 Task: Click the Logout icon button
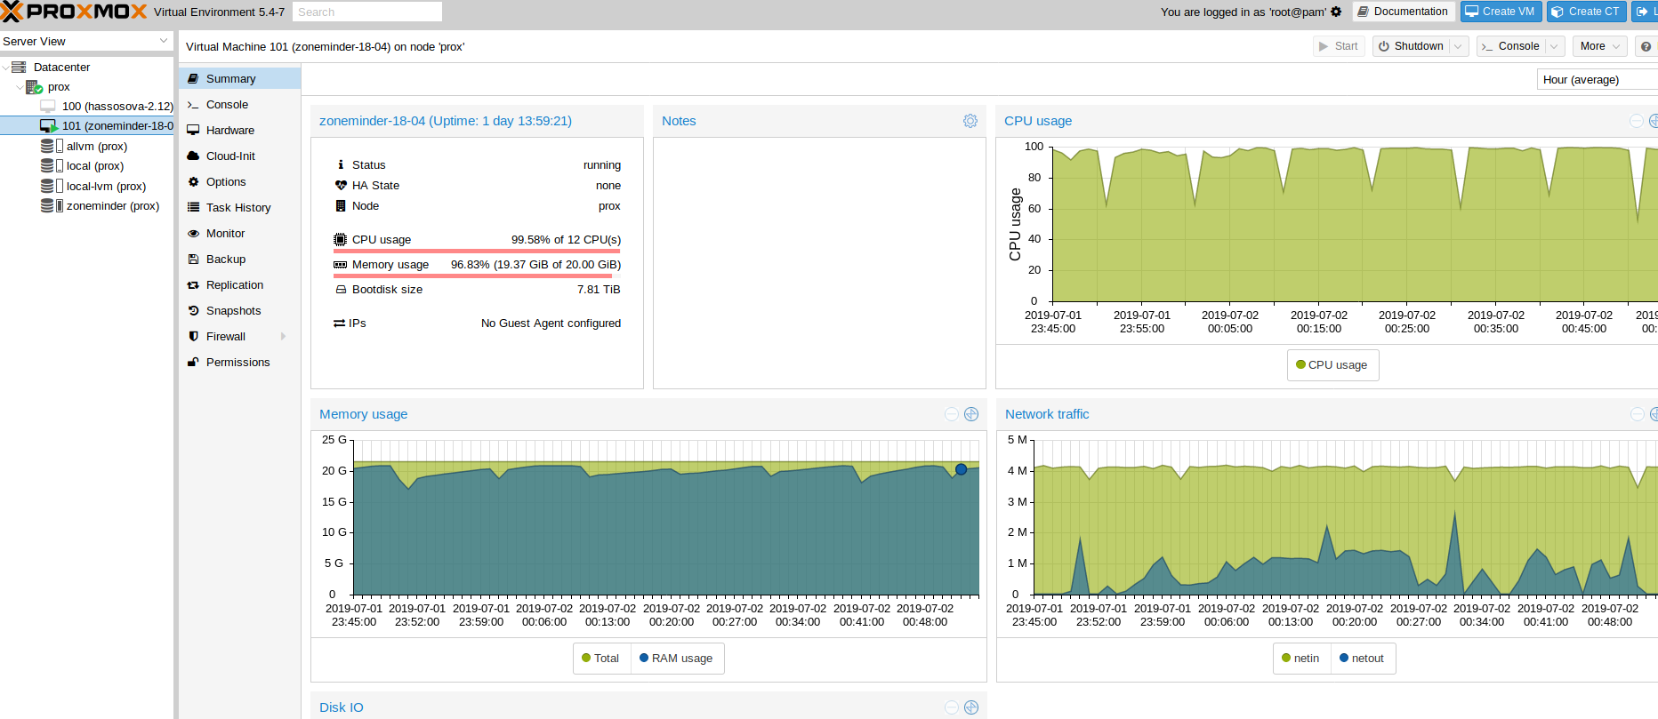(1644, 12)
